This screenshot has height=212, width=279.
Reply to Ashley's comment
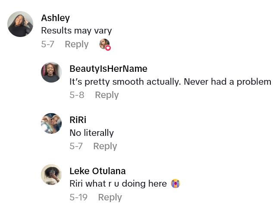[x=76, y=44]
